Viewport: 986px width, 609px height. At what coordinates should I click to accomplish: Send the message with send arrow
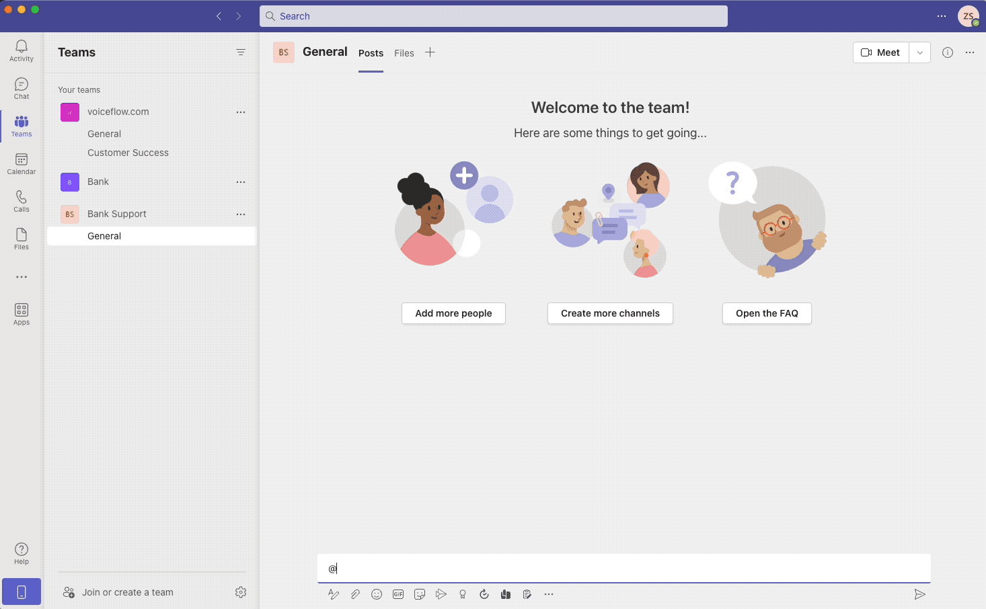920,594
